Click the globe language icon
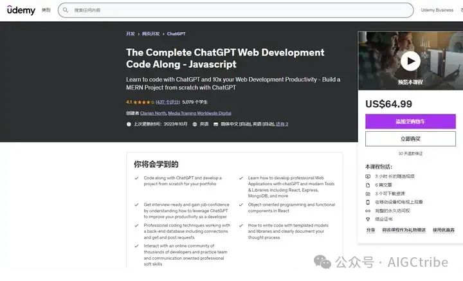Image resolution: width=463 pixels, height=281 pixels. coord(195,124)
